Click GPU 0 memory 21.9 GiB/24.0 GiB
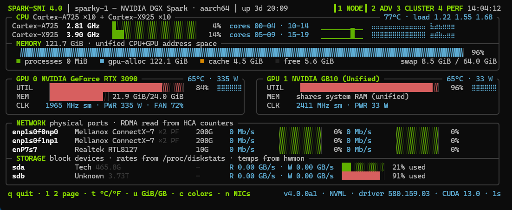This screenshot has width=512, height=210. pyautogui.click(x=148, y=96)
